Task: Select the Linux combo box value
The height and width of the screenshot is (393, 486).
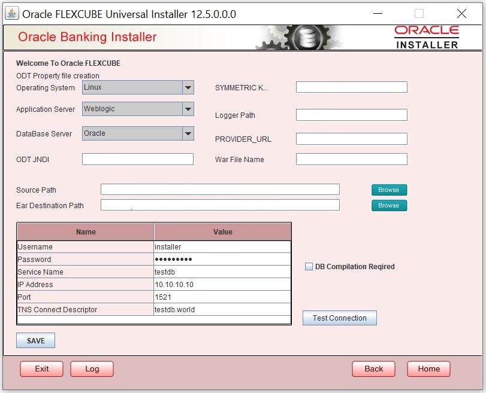Action: (x=132, y=87)
